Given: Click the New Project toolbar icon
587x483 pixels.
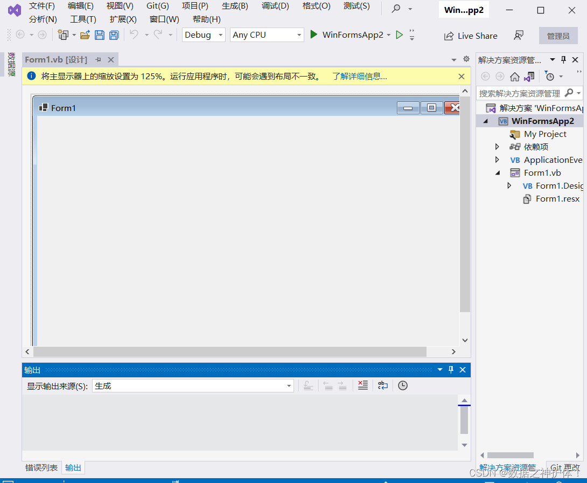Looking at the screenshot, I should 63,35.
